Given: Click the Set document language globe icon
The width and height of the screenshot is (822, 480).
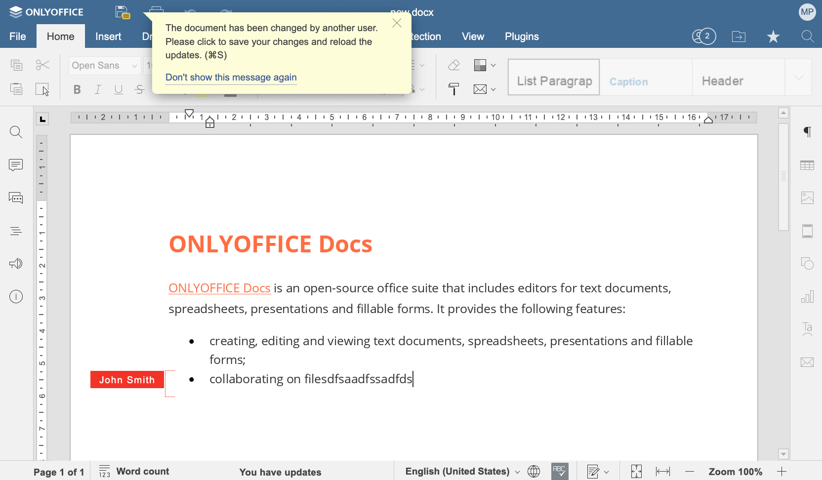Looking at the screenshot, I should [534, 472].
